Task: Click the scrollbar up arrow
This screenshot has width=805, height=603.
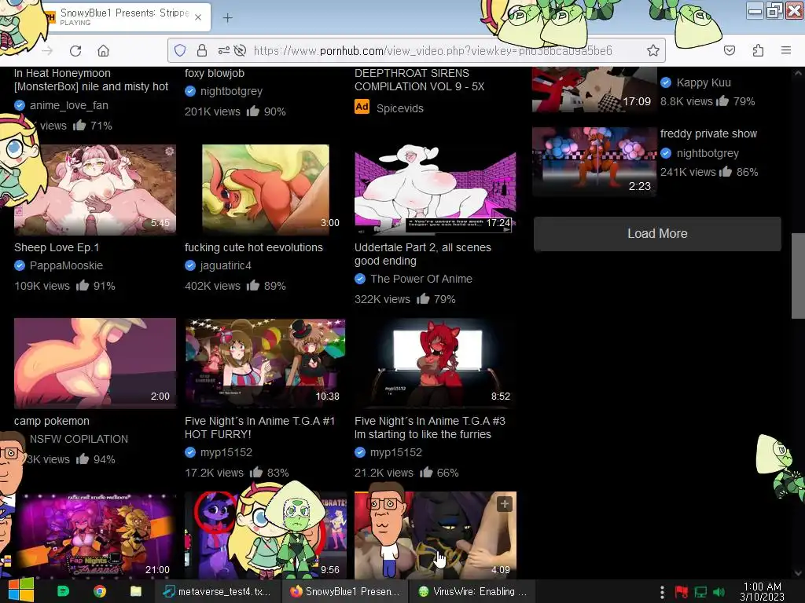Action: 798,73
